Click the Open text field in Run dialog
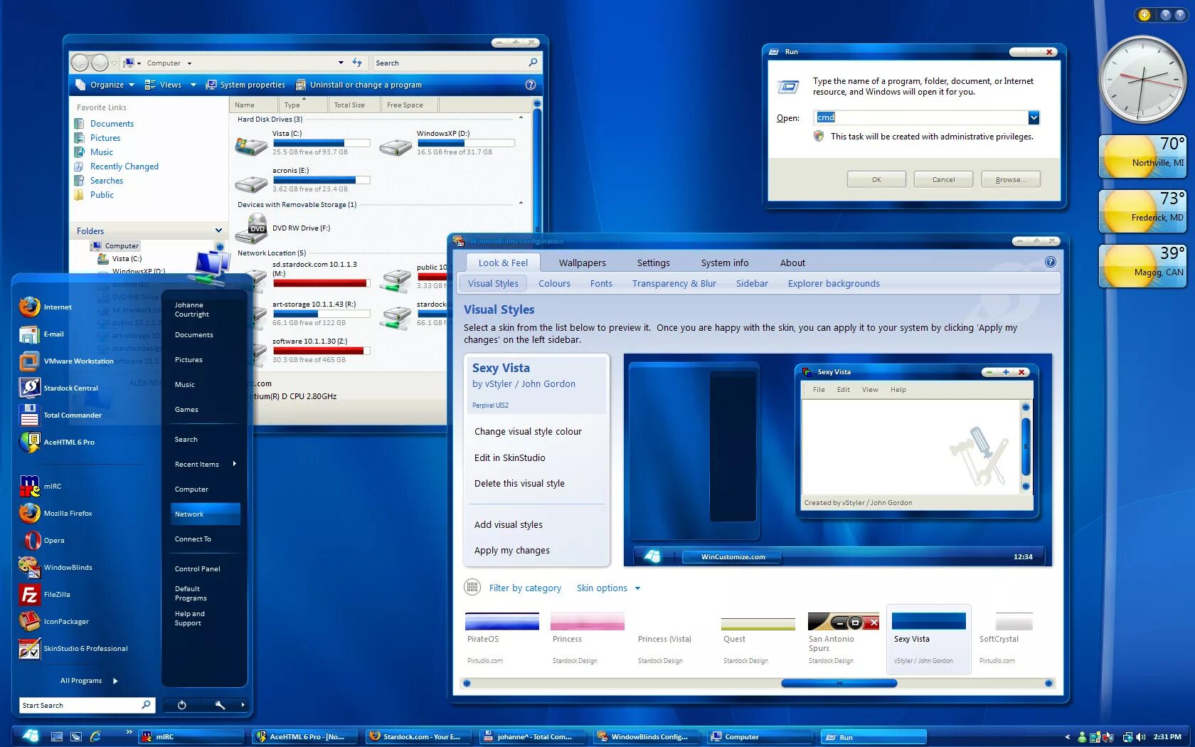This screenshot has width=1195, height=747. tap(921, 117)
